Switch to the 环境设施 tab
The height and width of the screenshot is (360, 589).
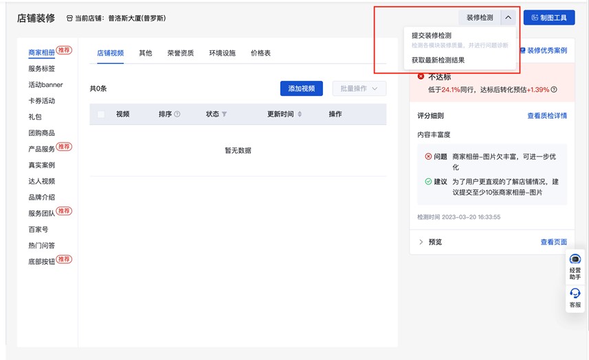tap(222, 53)
